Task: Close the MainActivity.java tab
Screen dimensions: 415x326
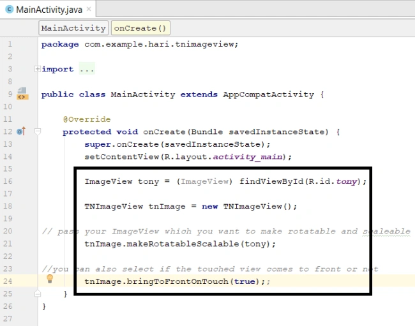Action: [89, 10]
